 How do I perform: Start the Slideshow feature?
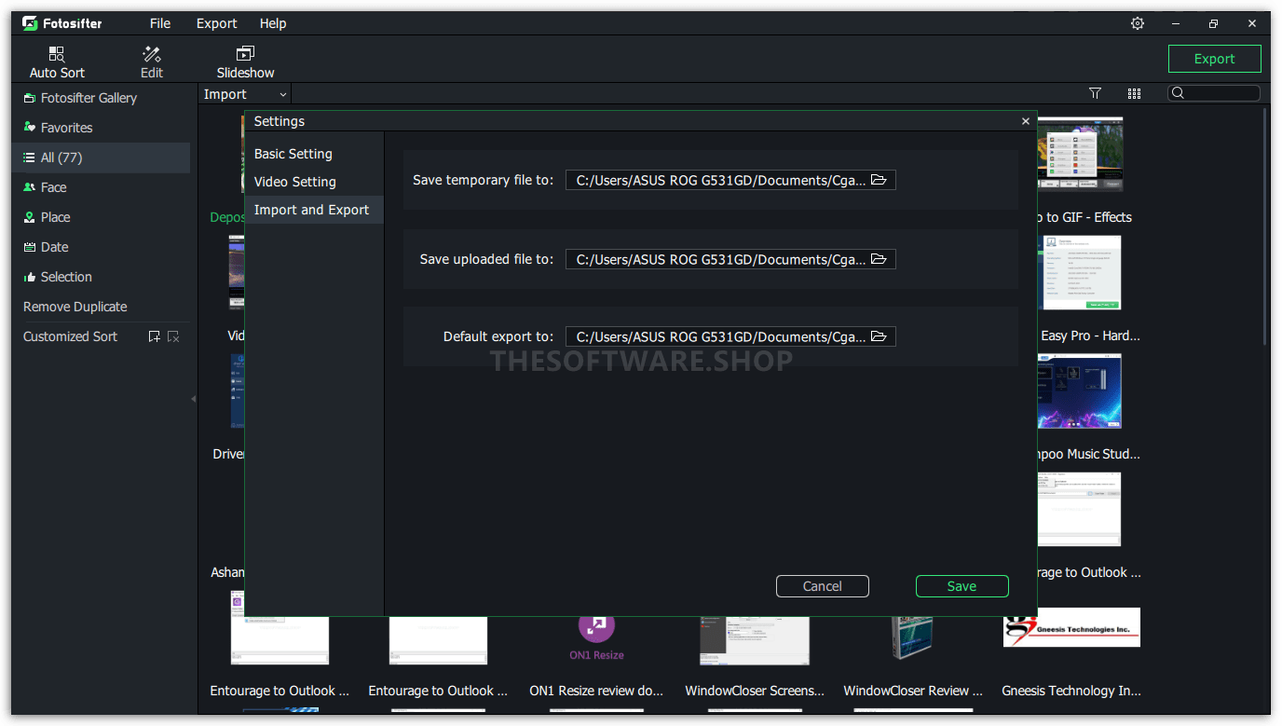pos(244,59)
